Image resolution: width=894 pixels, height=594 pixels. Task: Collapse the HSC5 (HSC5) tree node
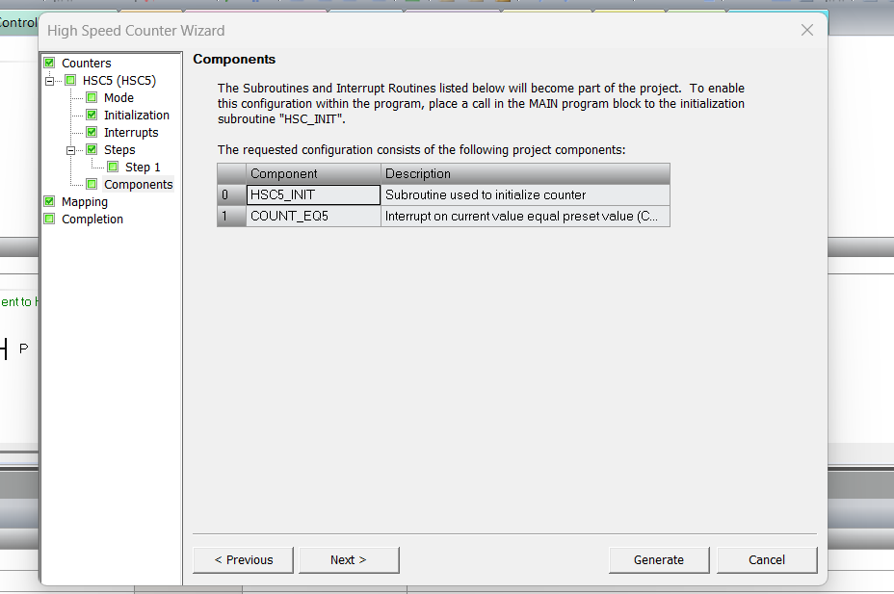click(49, 81)
